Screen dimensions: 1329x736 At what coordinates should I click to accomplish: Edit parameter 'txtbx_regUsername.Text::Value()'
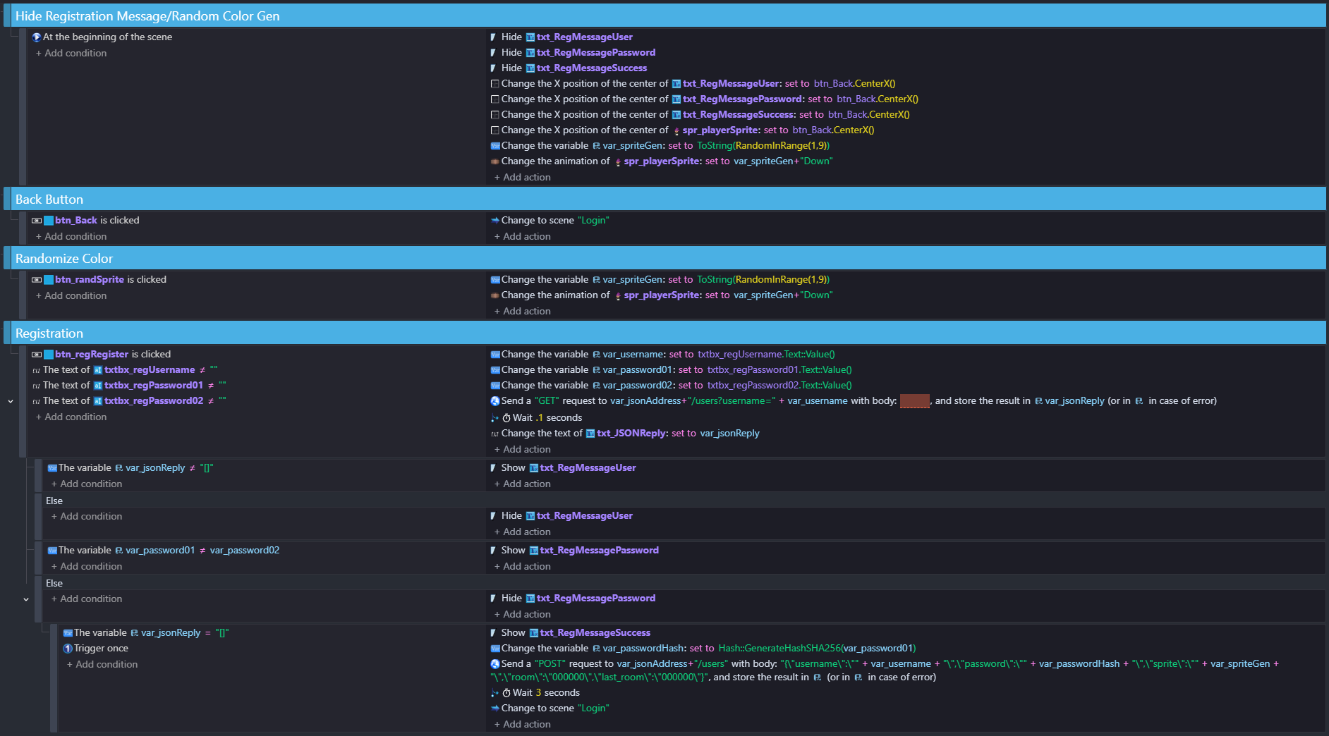tap(766, 355)
